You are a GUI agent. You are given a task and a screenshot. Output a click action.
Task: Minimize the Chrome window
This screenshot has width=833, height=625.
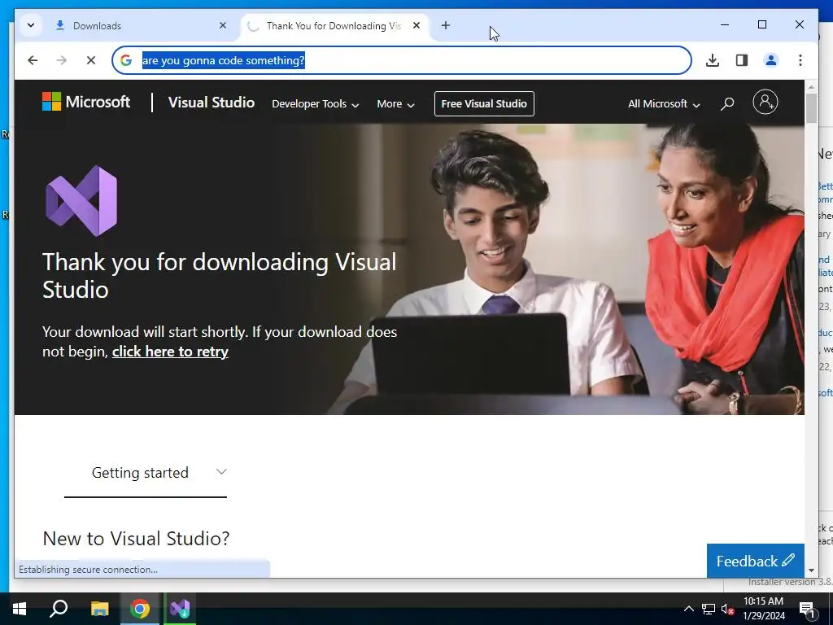coord(725,24)
